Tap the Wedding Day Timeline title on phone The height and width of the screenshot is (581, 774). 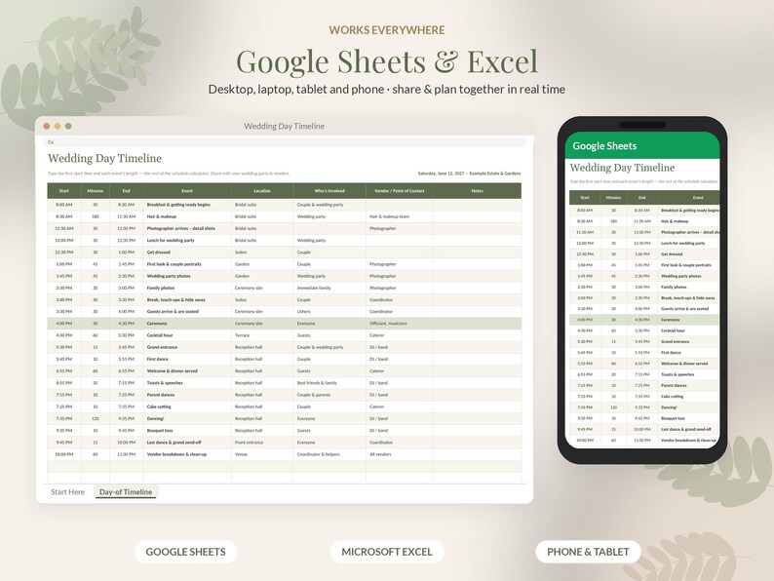[x=622, y=168]
